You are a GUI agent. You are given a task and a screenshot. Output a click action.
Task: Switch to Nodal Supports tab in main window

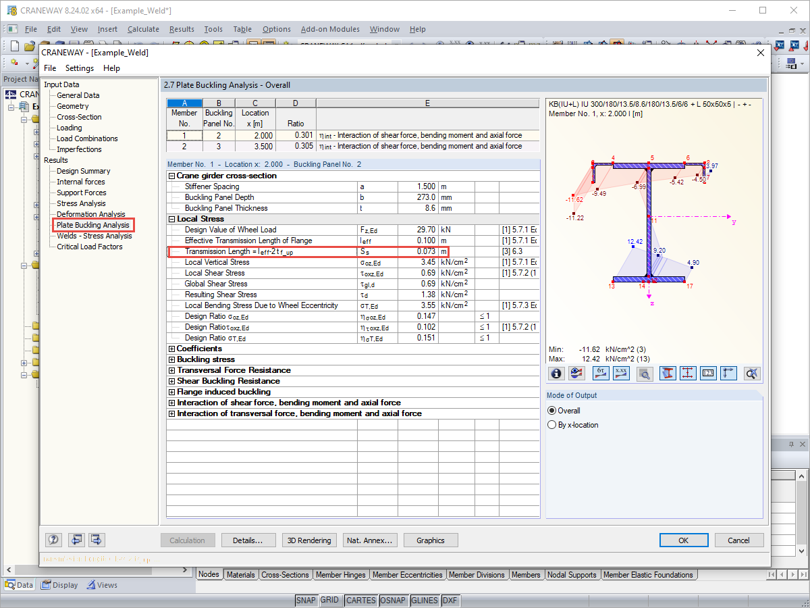coord(572,575)
